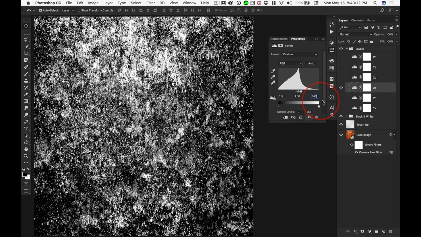The height and width of the screenshot is (237, 421).
Task: Click the shadow input value field 112
Action: coord(282,96)
